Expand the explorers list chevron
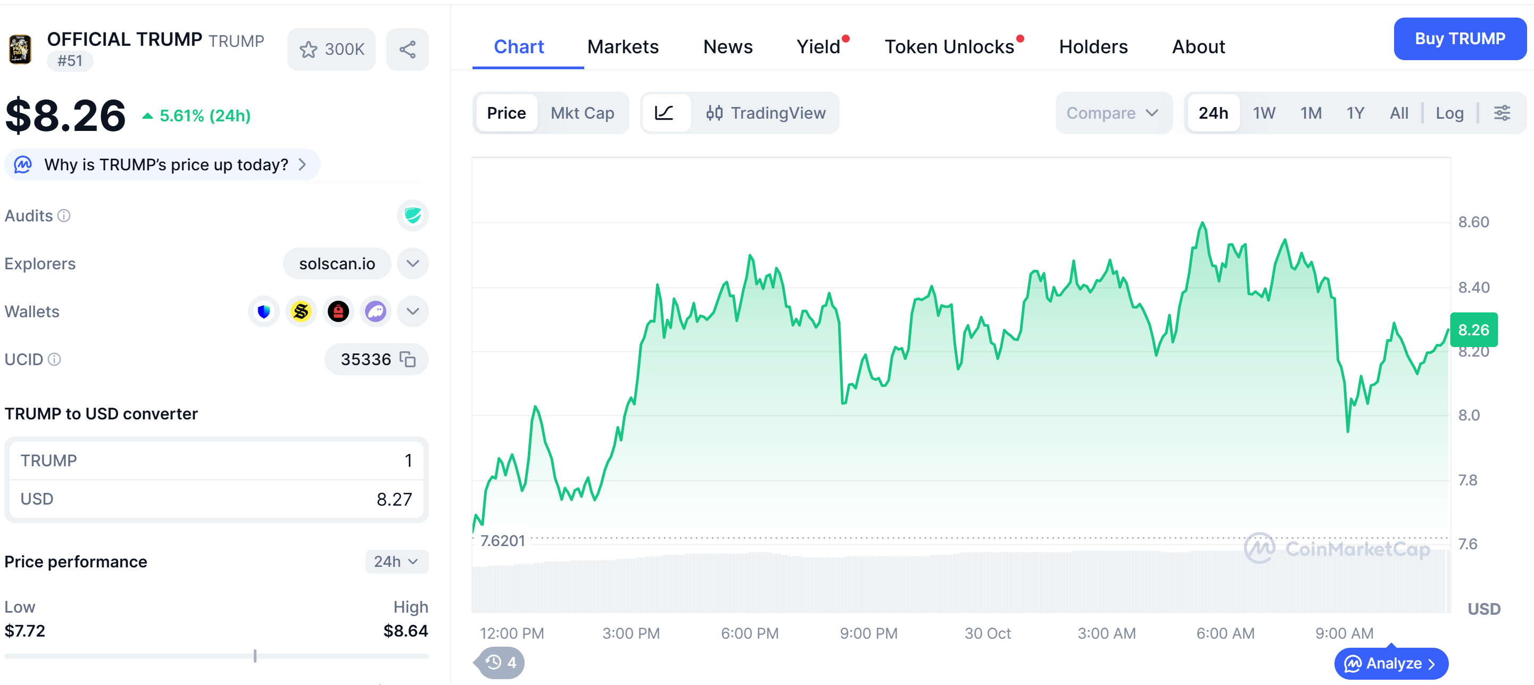The width and height of the screenshot is (1534, 685). tap(413, 263)
